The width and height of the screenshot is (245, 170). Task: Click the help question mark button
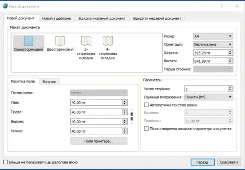[222, 6]
